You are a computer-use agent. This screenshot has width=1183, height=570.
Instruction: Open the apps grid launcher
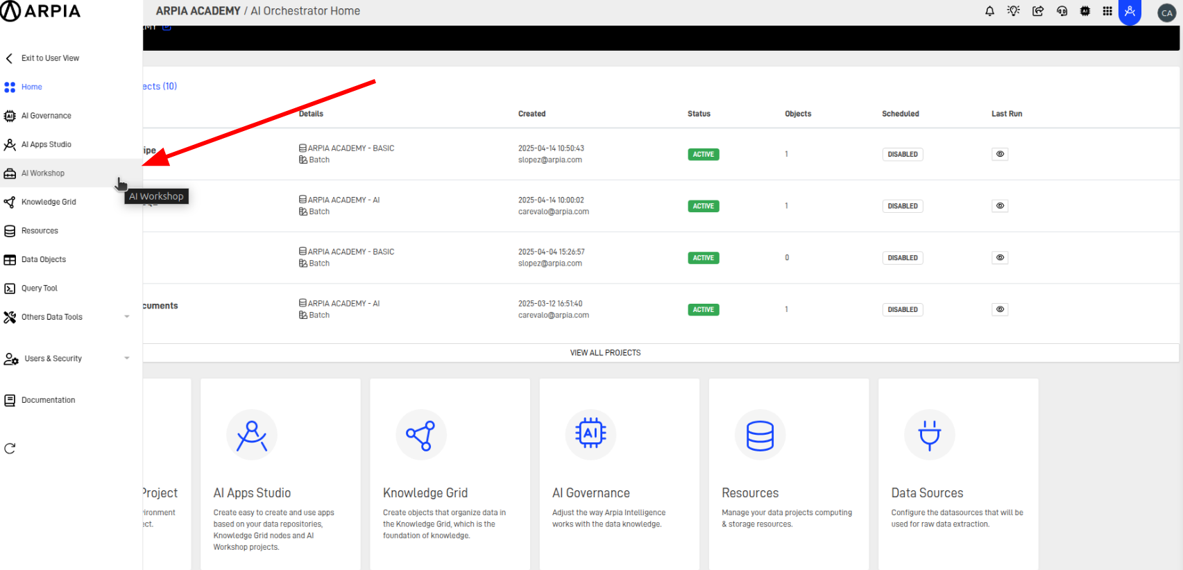click(1107, 11)
